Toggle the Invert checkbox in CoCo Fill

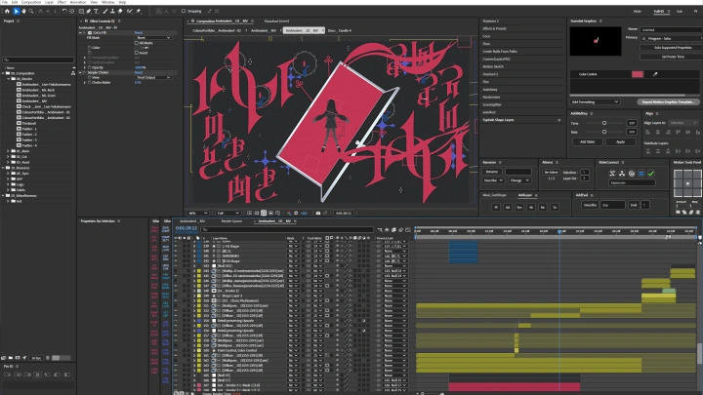pyautogui.click(x=137, y=53)
